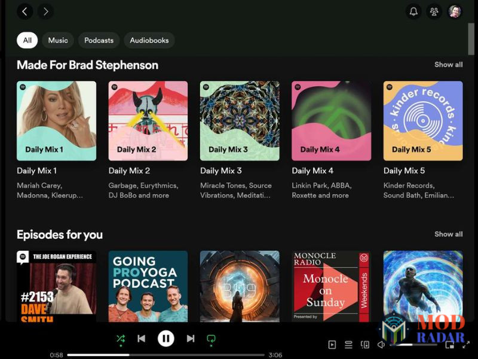The width and height of the screenshot is (478, 359).
Task: Open the playback queue
Action: (x=348, y=345)
